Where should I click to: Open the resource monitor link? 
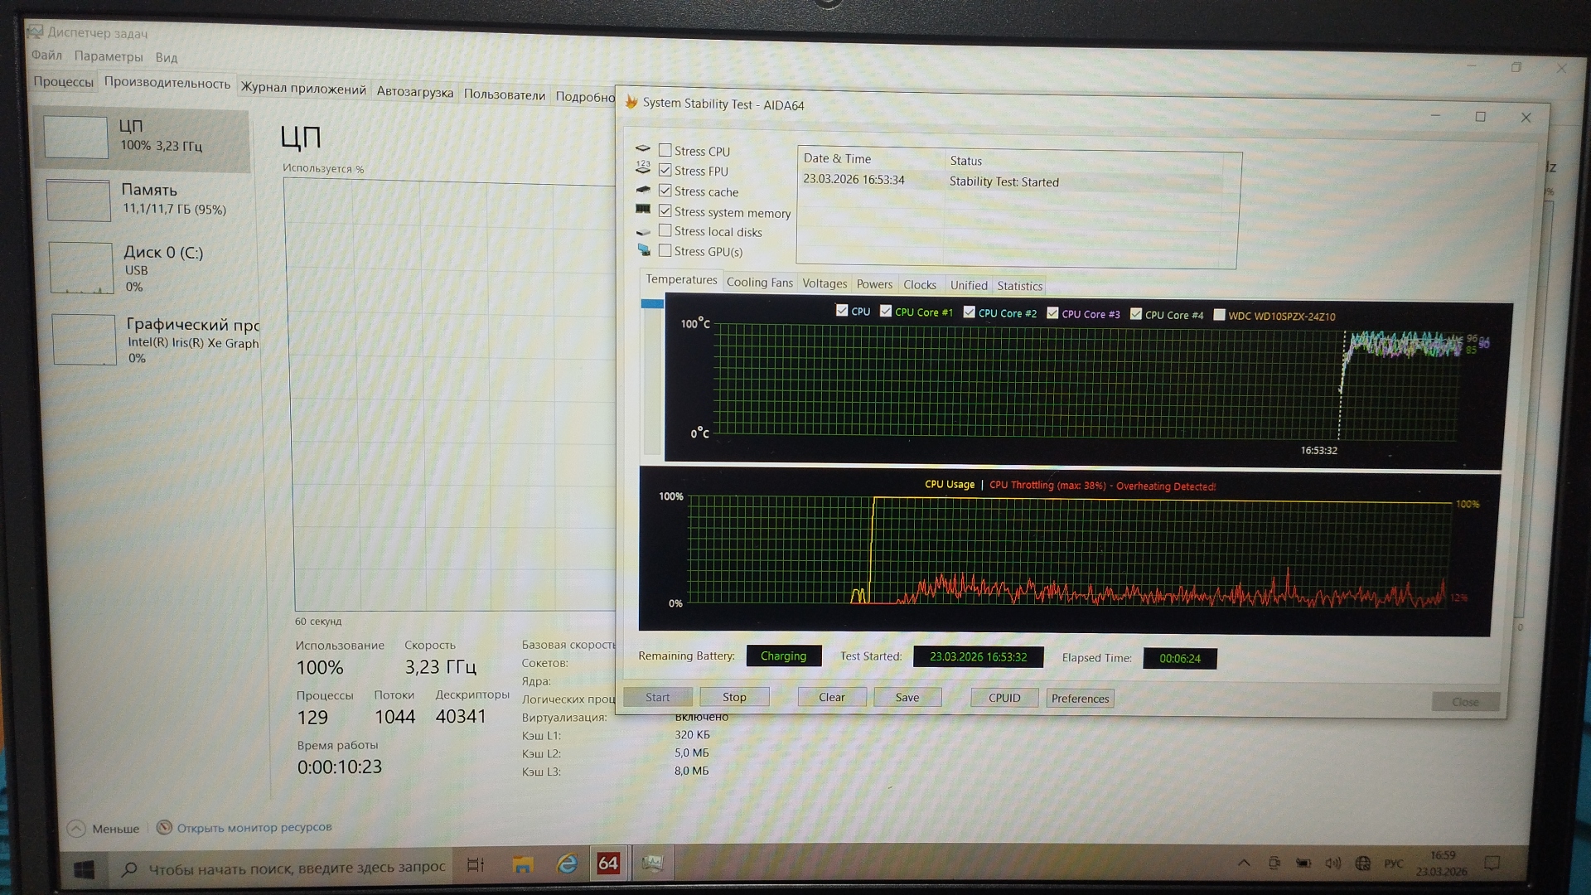pos(254,827)
